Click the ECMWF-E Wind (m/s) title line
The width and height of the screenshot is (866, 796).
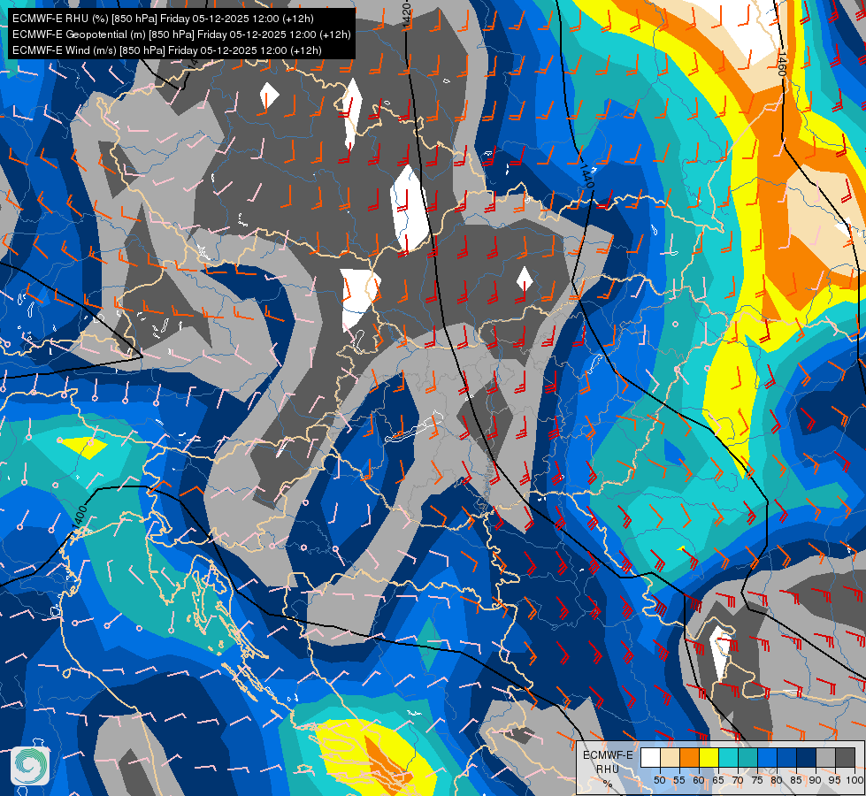167,50
